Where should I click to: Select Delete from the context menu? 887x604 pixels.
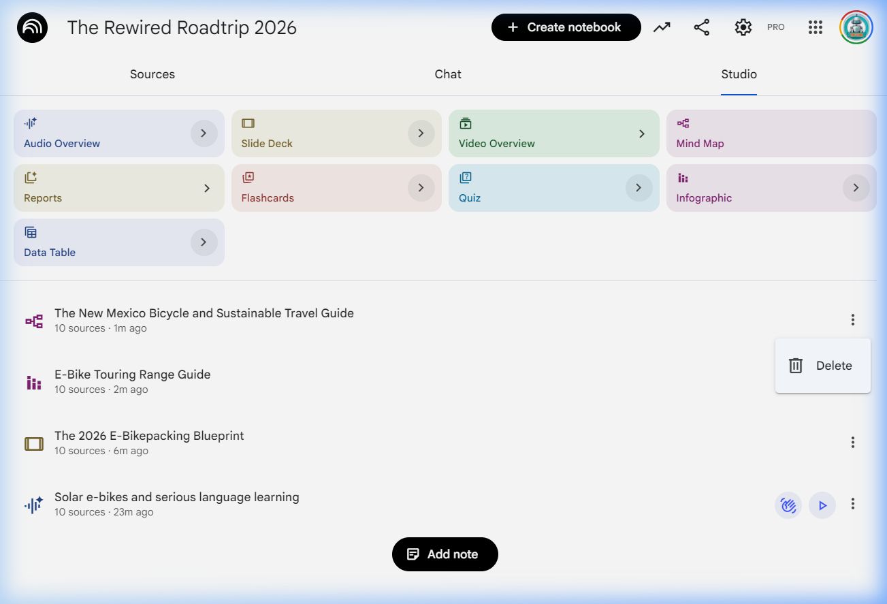(x=822, y=366)
